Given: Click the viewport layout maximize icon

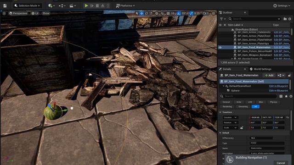Looking at the screenshot, I should pos(214,13).
